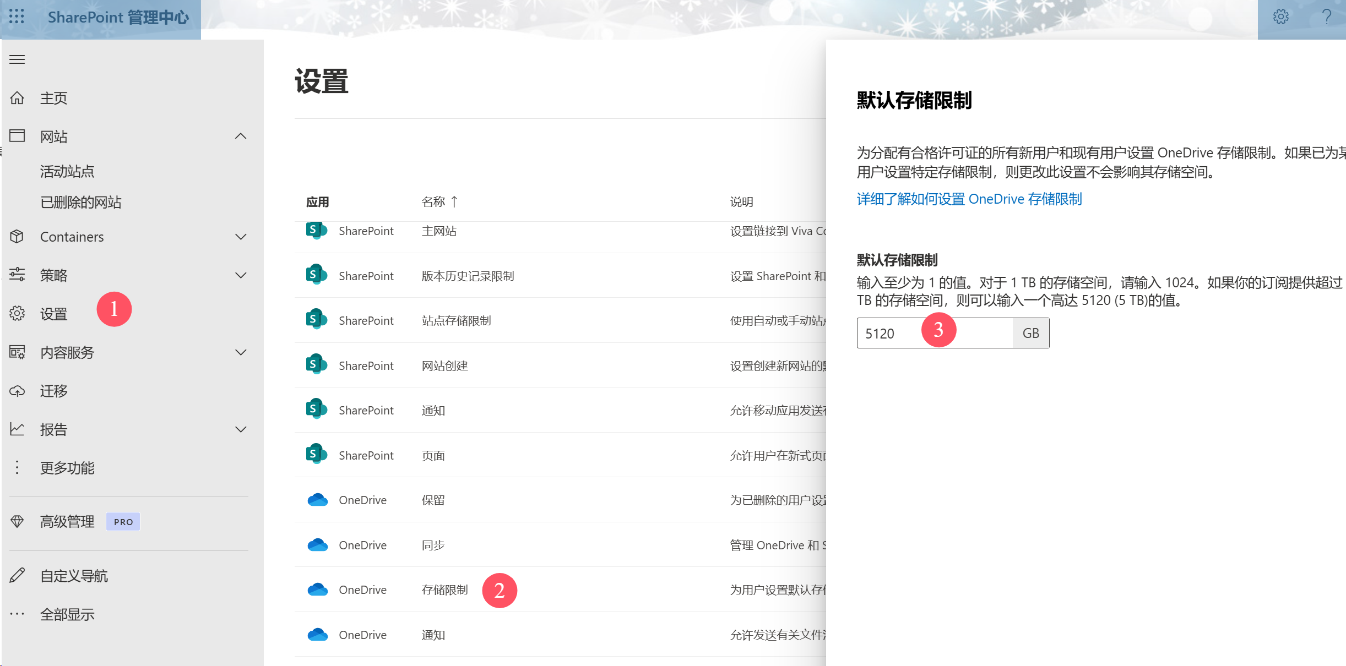Image resolution: width=1346 pixels, height=666 pixels.
Task: Click the OneDrive icon in the last 通知 row
Action: [x=317, y=635]
